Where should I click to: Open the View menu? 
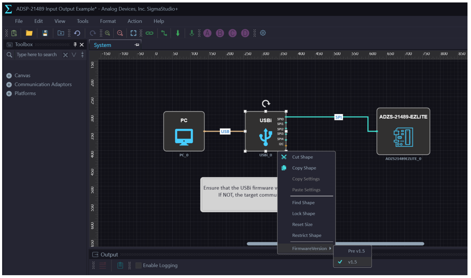point(60,21)
